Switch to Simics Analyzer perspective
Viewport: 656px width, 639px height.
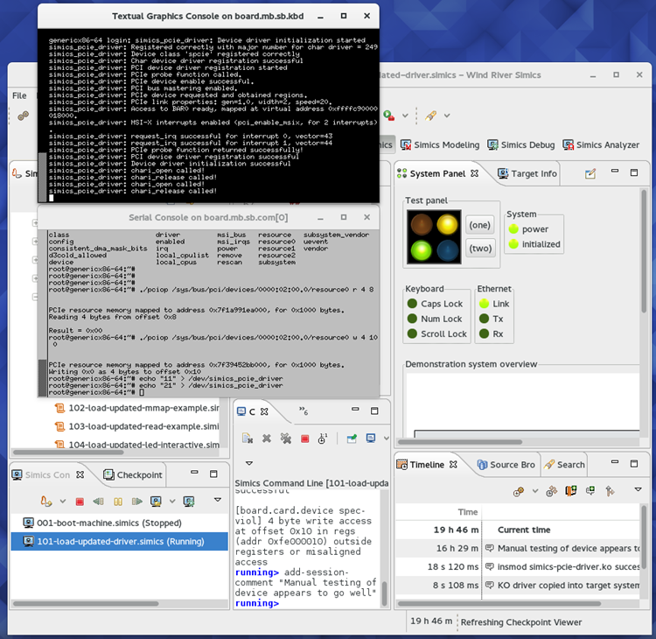click(x=601, y=145)
